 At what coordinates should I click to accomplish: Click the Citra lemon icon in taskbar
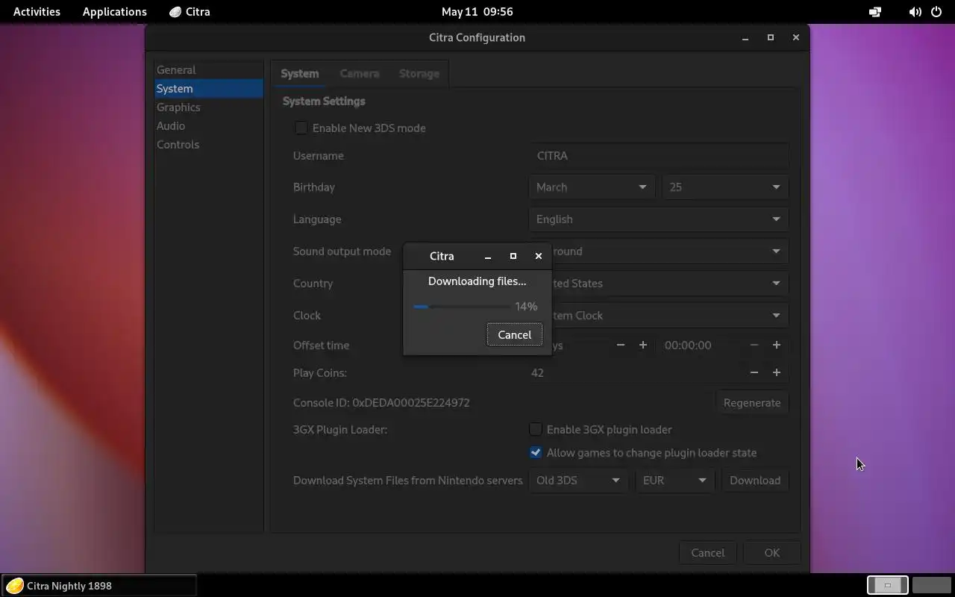(x=14, y=586)
